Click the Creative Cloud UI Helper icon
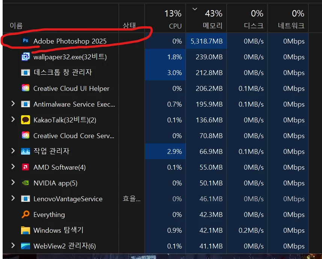This screenshot has width=322, height=259. [x=26, y=88]
